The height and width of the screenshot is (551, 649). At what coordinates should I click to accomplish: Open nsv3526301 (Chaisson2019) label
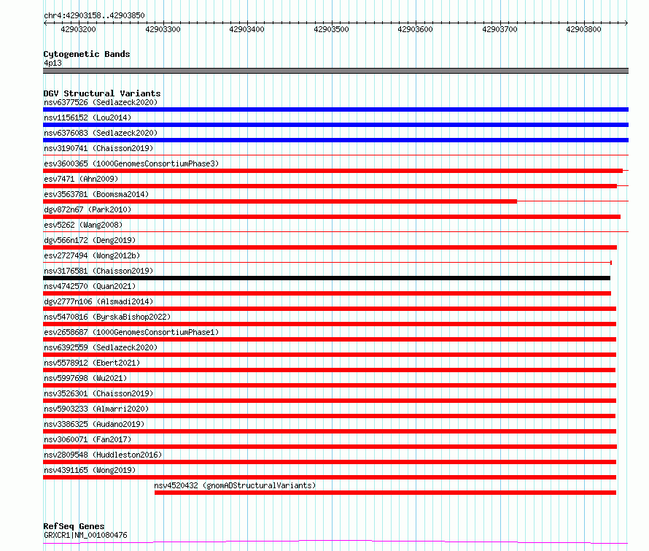pyautogui.click(x=98, y=393)
